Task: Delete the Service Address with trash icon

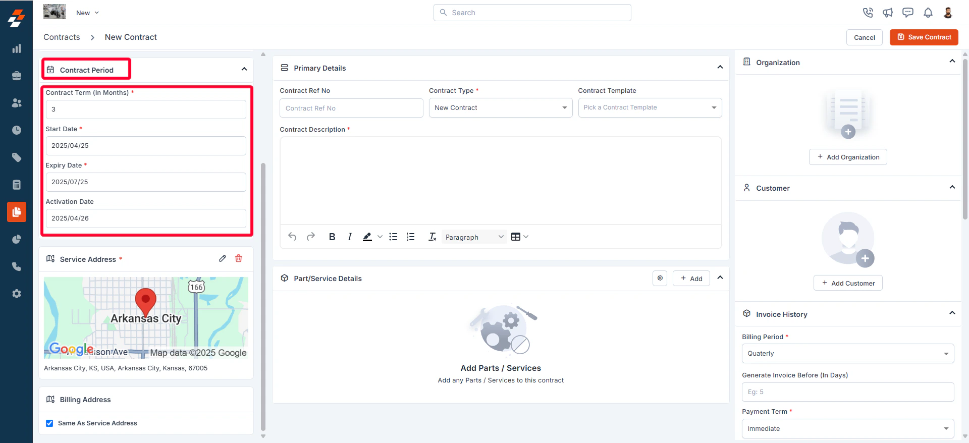Action: click(239, 258)
